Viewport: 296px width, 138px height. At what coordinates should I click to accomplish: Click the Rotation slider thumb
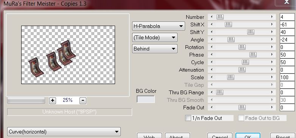pyautogui.click(x=242, y=47)
